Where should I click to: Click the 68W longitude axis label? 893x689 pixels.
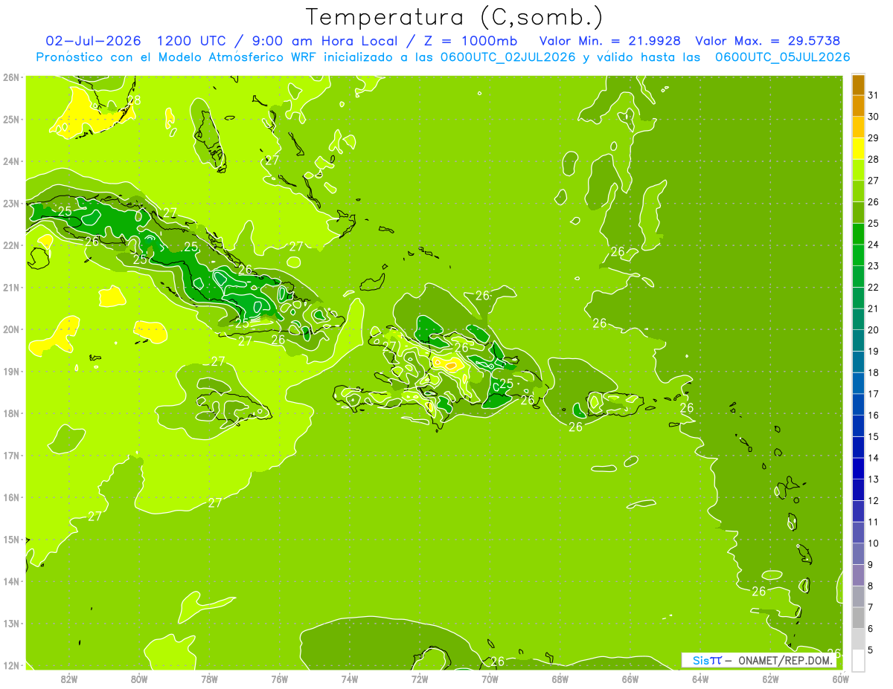560,678
